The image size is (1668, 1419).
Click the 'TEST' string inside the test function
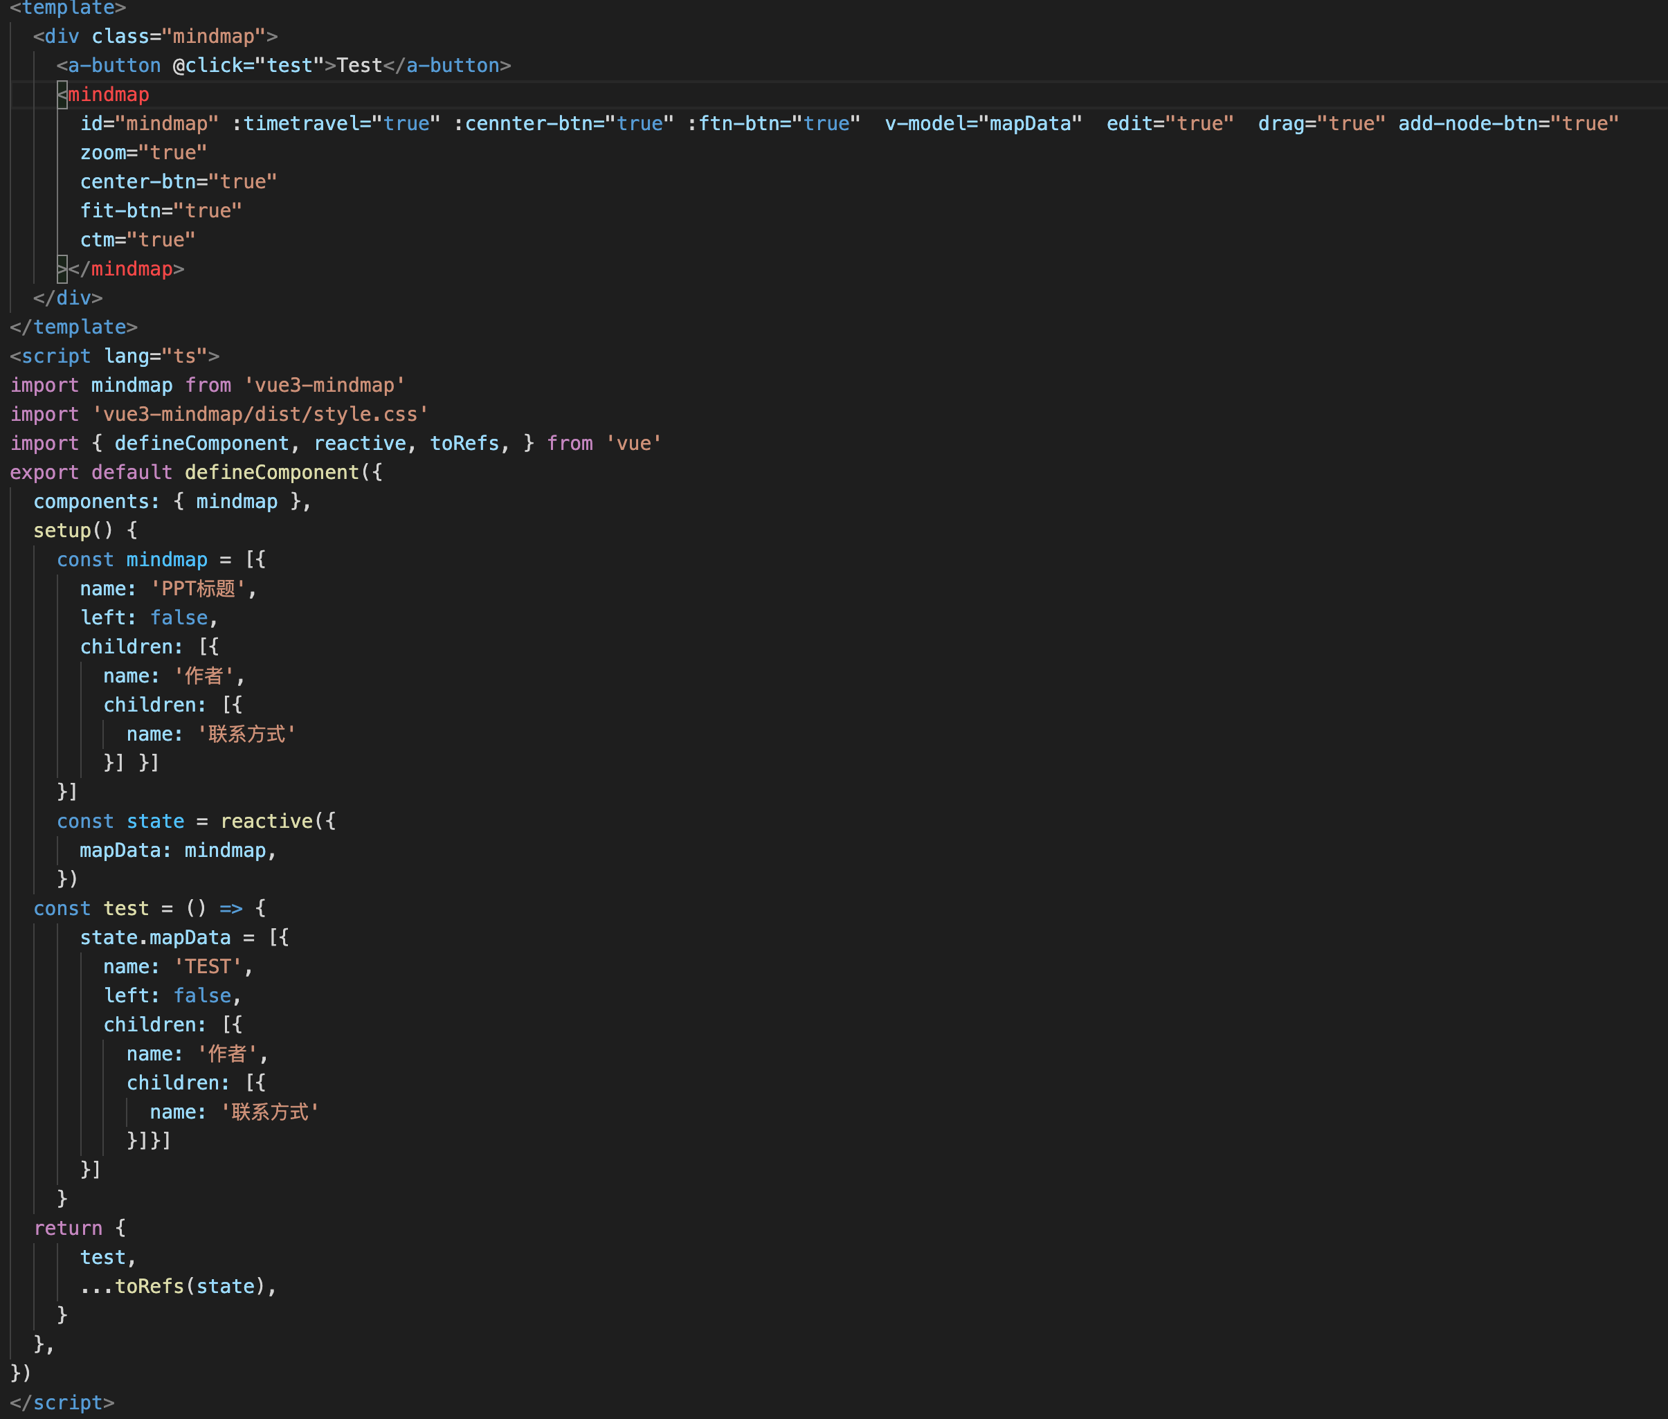click(x=208, y=966)
